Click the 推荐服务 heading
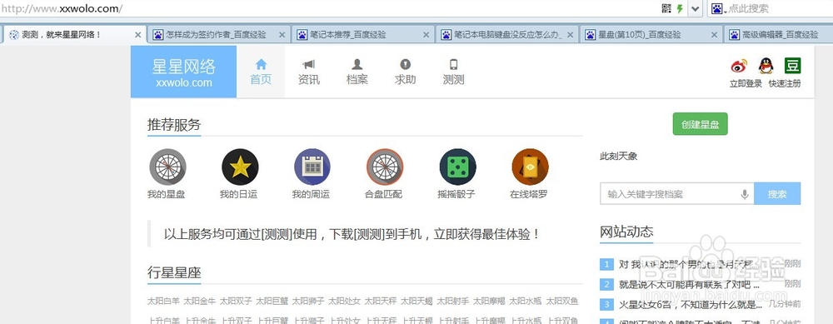This screenshot has height=324, width=833. point(174,125)
